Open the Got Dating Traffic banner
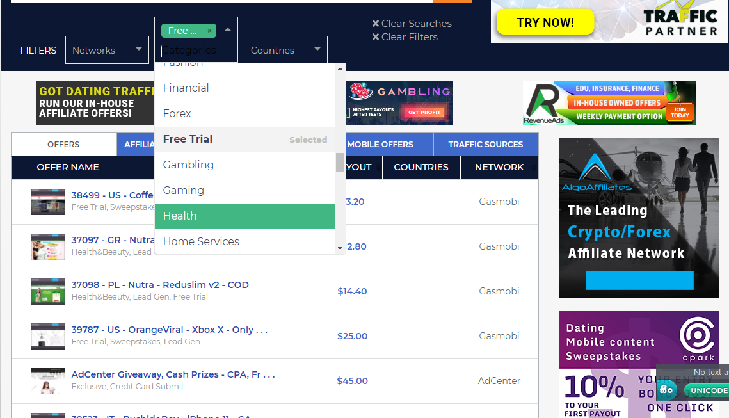Image resolution: width=729 pixels, height=418 pixels. (95, 103)
